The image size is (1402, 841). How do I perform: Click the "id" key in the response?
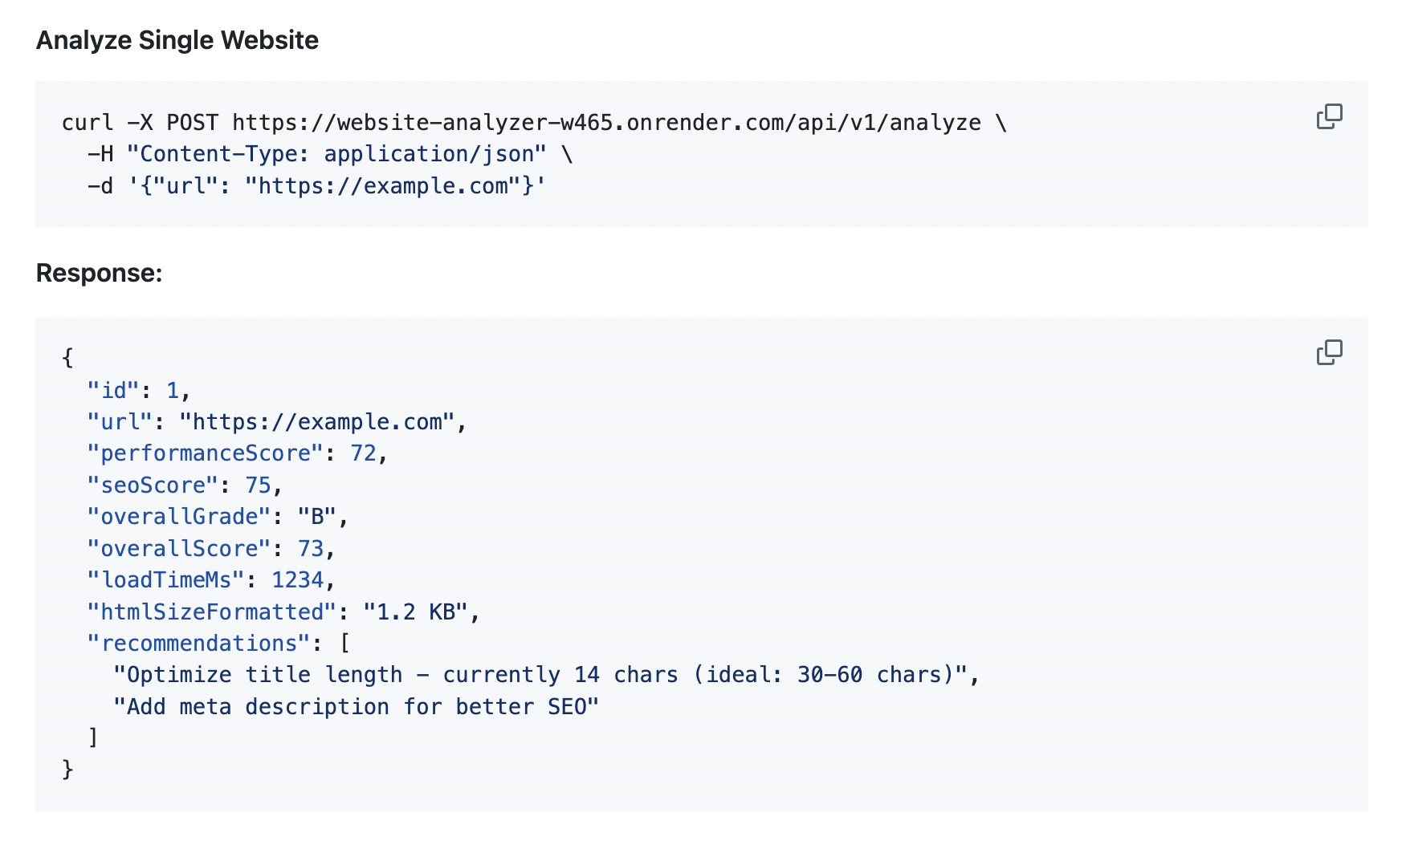[x=113, y=391]
